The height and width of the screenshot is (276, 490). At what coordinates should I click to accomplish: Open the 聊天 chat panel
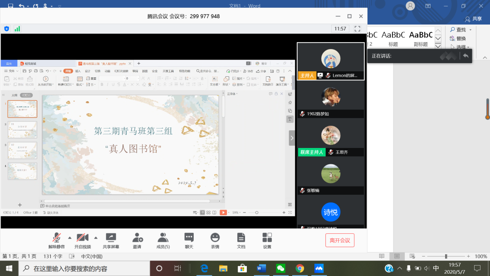[189, 240]
